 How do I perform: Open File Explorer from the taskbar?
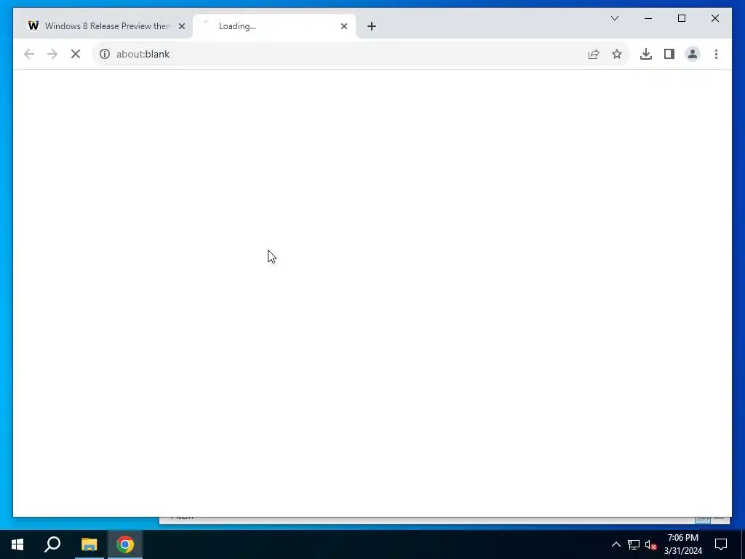coord(89,544)
